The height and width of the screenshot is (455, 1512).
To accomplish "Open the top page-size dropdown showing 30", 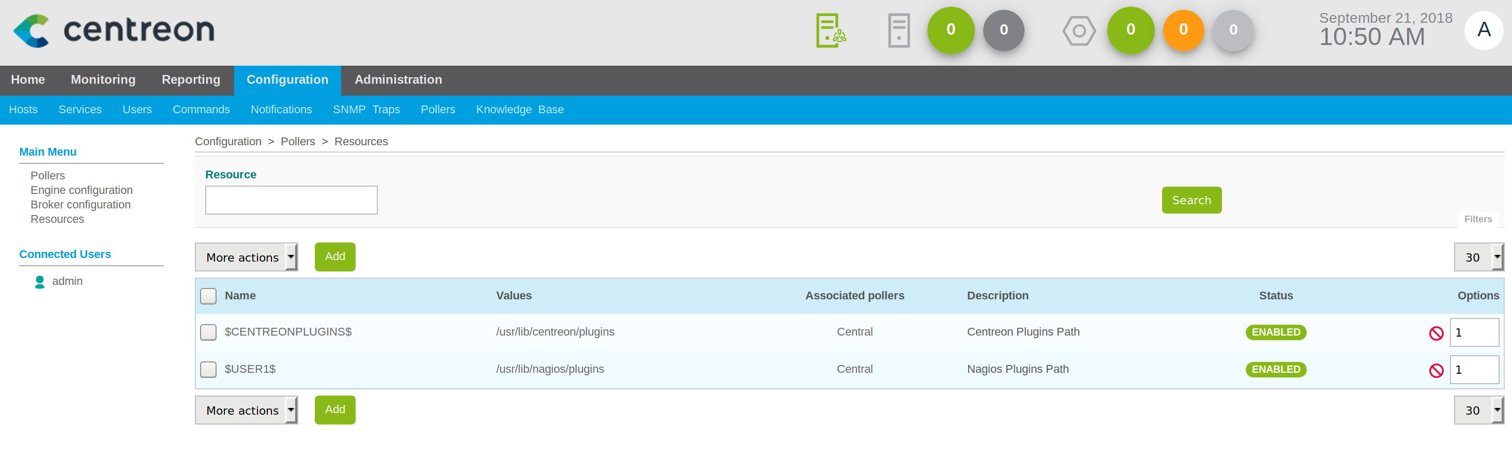I will tap(1477, 257).
